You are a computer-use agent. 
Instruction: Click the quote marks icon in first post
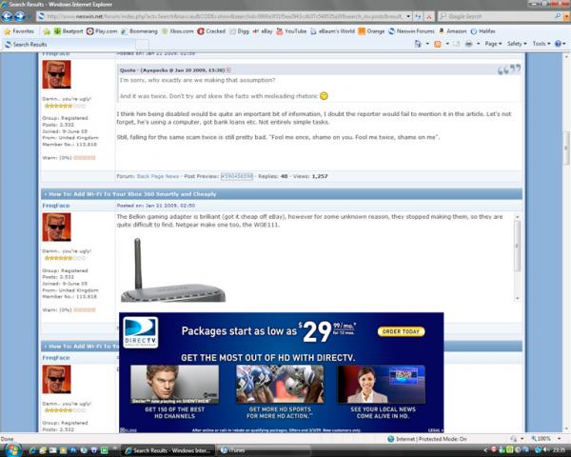click(x=509, y=70)
